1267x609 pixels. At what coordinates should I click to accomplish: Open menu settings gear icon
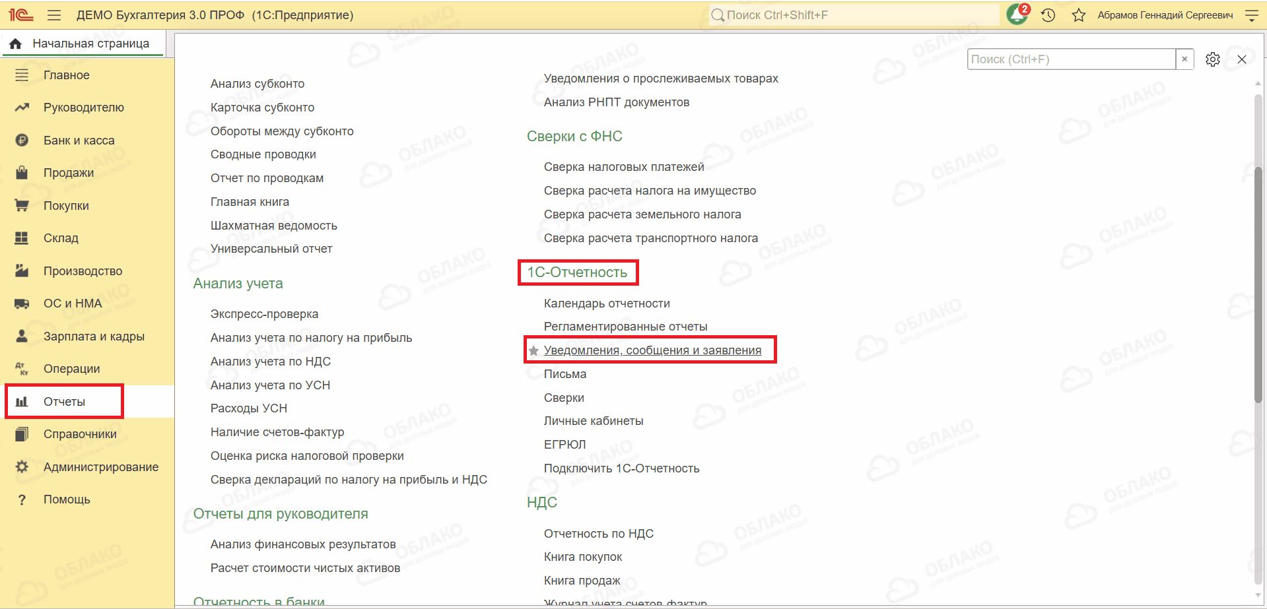click(1212, 59)
